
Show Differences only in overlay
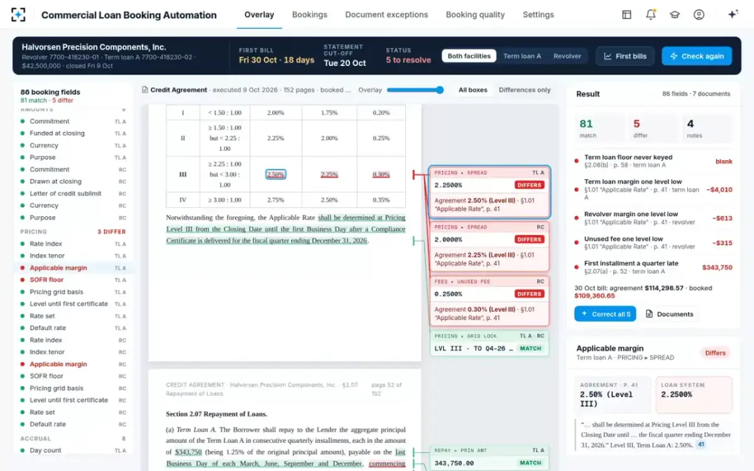525,90
